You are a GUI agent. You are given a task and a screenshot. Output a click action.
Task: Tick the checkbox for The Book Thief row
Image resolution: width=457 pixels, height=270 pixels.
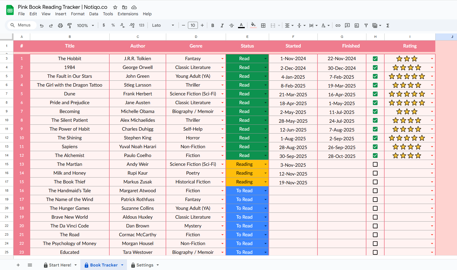coord(375,182)
